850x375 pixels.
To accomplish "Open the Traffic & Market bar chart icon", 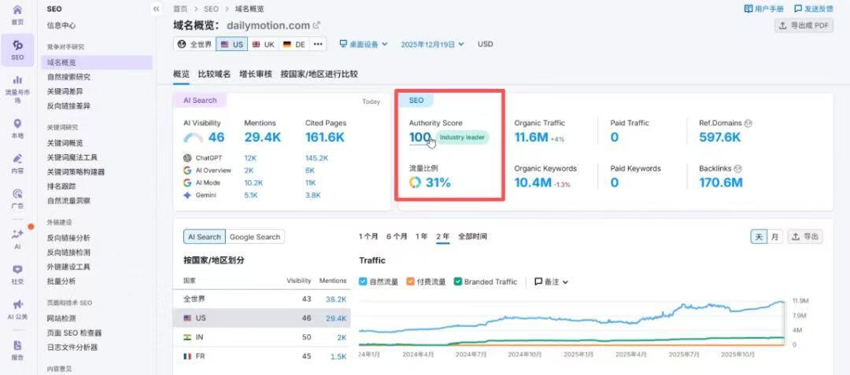I will point(17,80).
